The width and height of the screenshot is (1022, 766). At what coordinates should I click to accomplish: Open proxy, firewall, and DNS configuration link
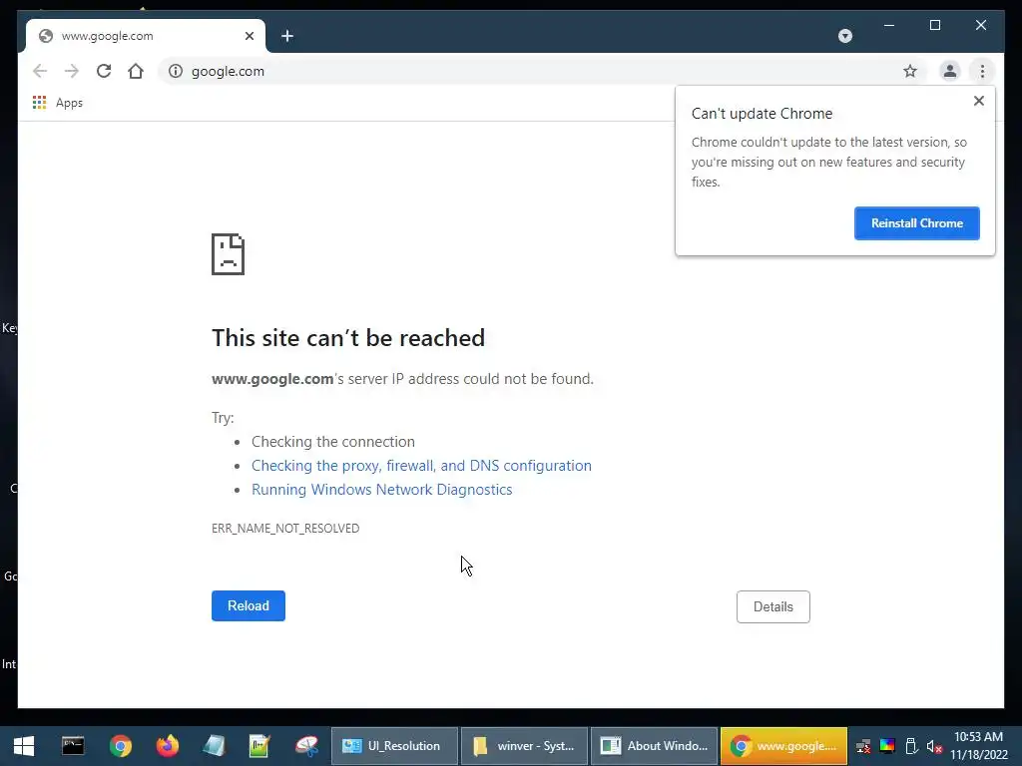point(421,465)
